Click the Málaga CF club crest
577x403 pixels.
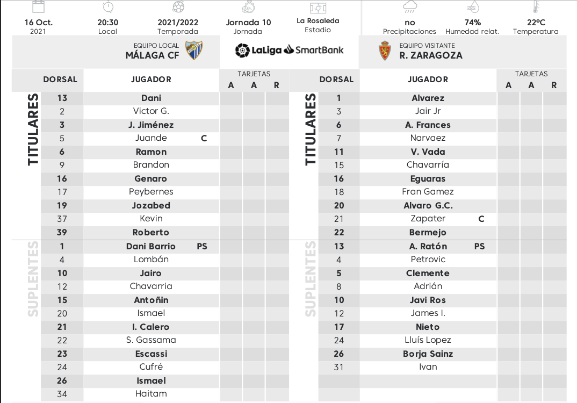coord(193,51)
